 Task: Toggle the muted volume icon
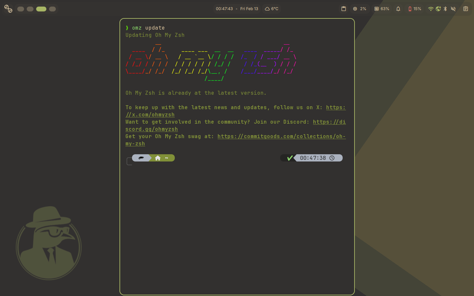[453, 9]
